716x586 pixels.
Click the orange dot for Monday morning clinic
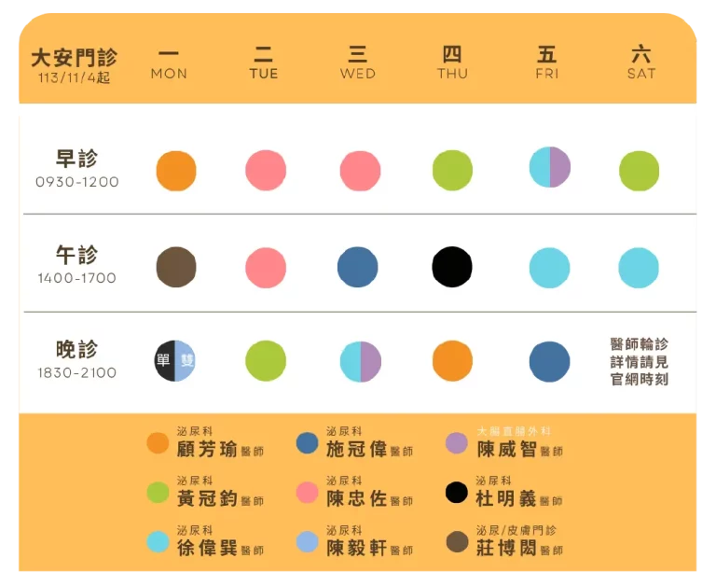point(176,171)
